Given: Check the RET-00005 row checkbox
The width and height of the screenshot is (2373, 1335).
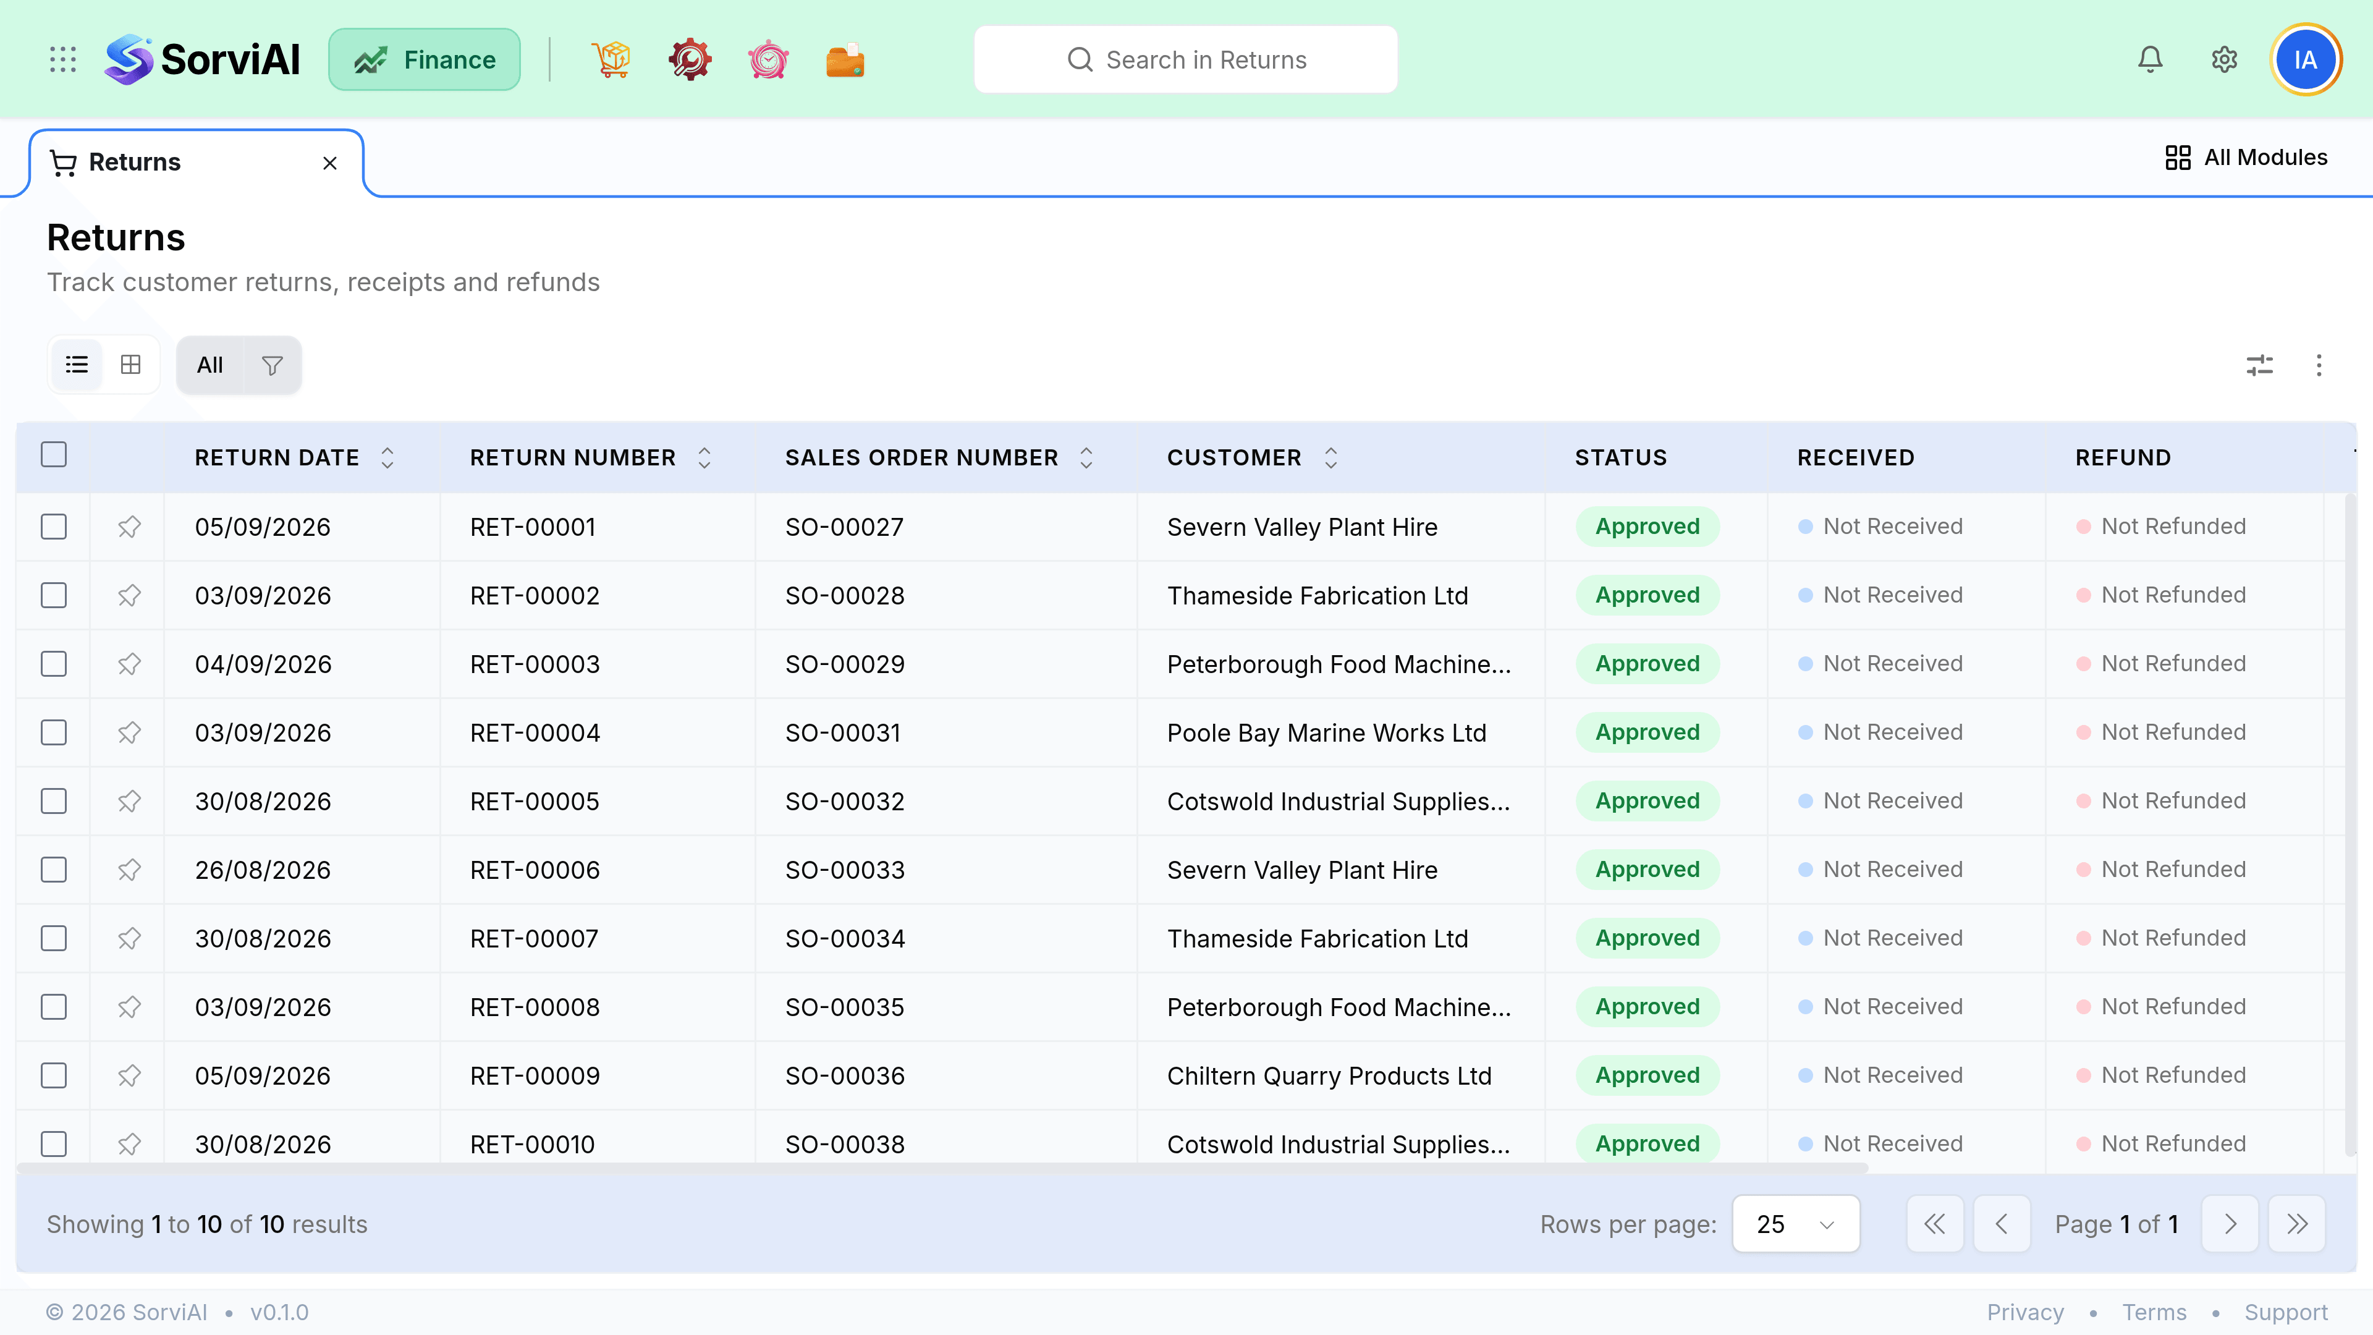Looking at the screenshot, I should click(x=54, y=802).
